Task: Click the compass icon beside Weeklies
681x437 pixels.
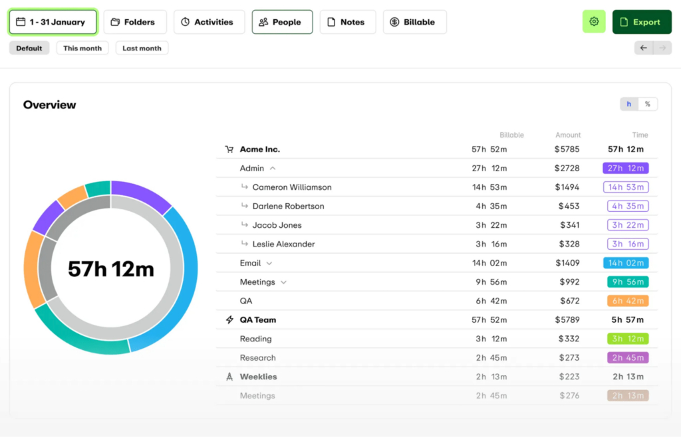Action: tap(229, 377)
